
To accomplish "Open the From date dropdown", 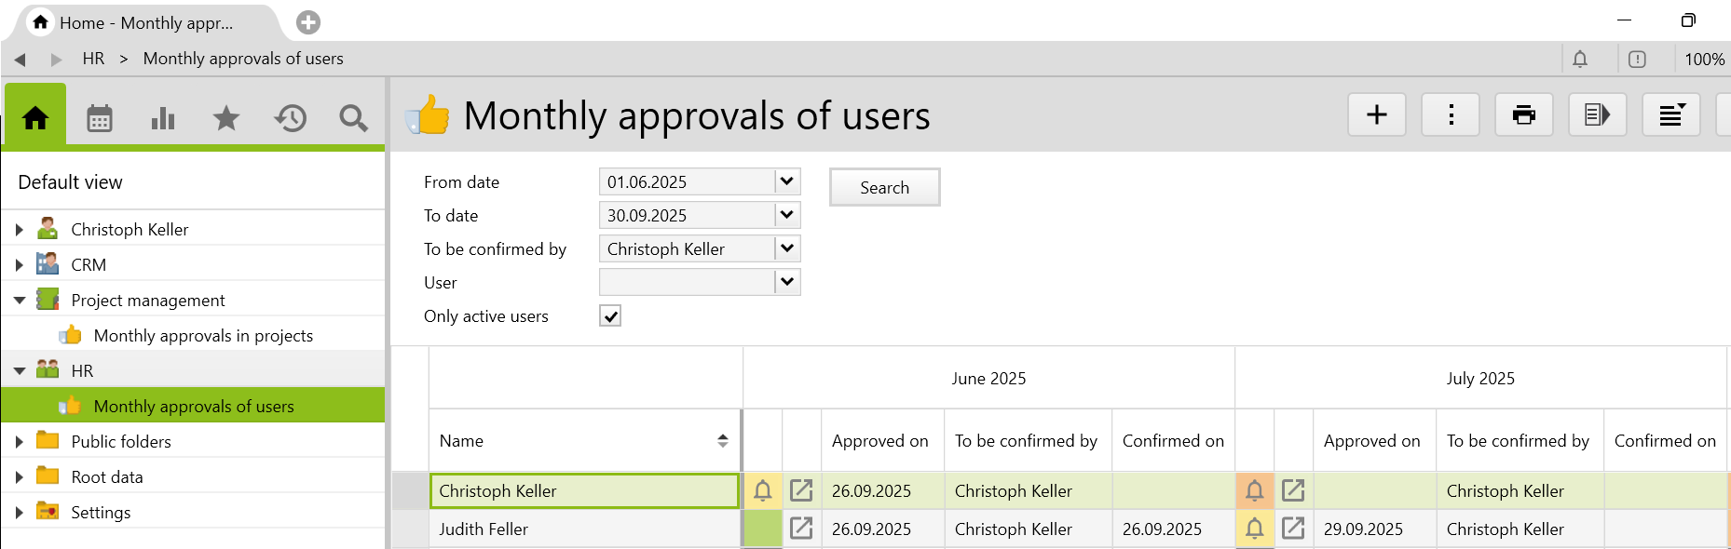I will pos(787,181).
